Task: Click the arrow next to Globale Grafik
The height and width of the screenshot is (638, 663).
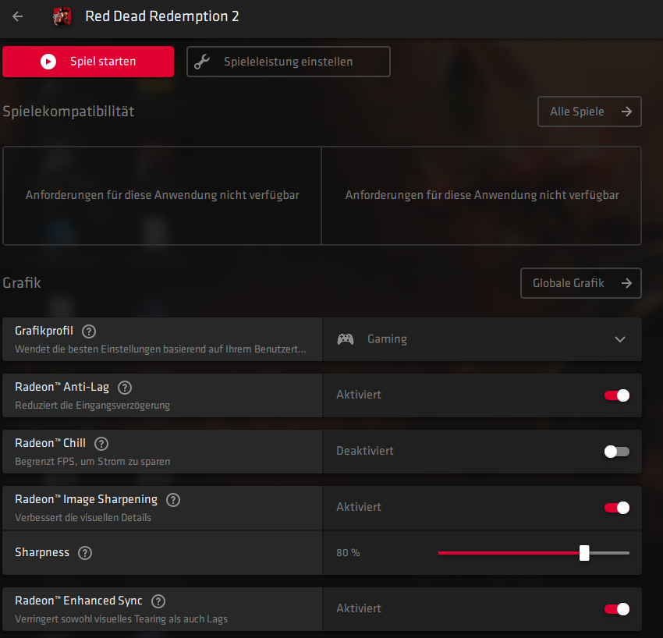Action: coord(626,283)
